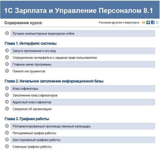Click heading 'Глава 3. Графики работы'

tap(27, 119)
